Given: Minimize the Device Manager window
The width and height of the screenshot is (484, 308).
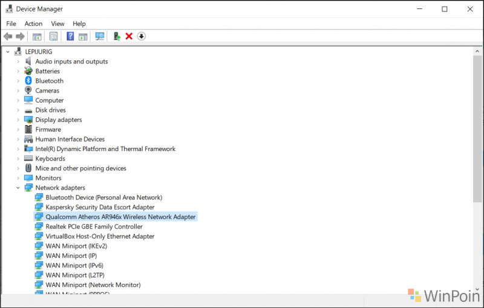Looking at the screenshot, I should click(419, 9).
